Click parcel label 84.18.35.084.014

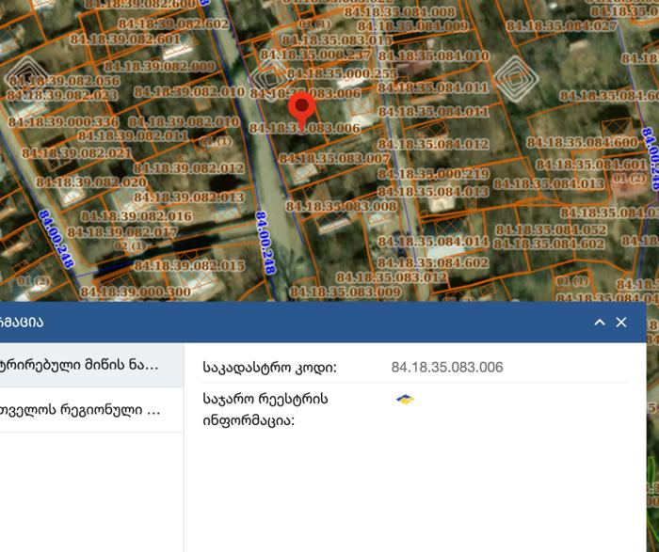point(433,242)
